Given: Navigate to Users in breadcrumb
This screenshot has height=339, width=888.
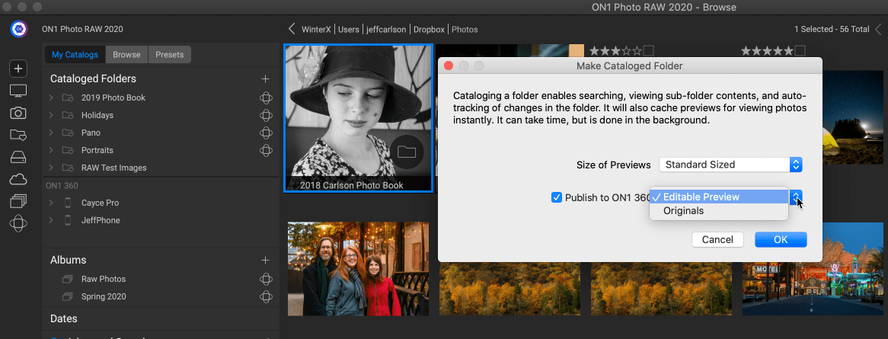Looking at the screenshot, I should (348, 29).
